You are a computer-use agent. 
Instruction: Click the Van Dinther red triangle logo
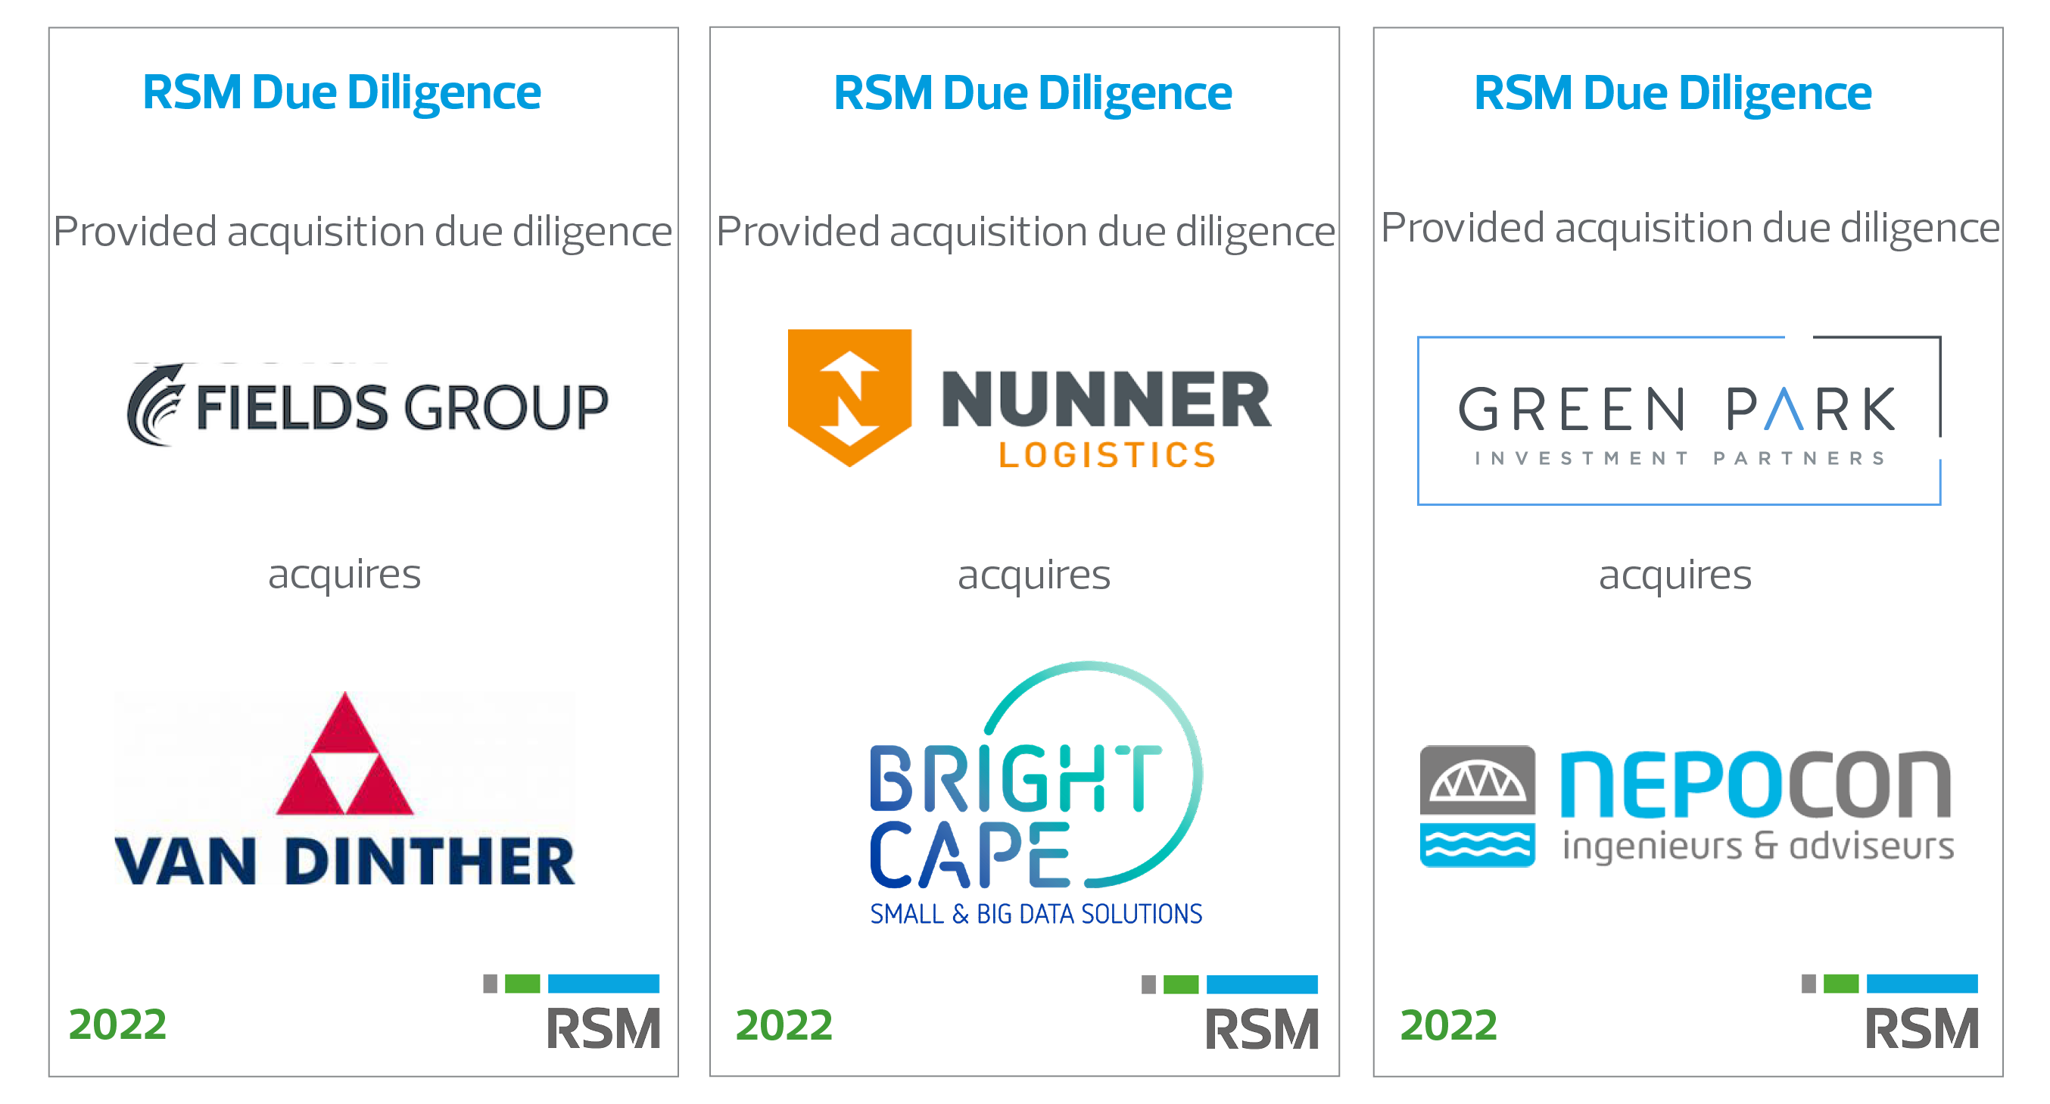coord(344,756)
